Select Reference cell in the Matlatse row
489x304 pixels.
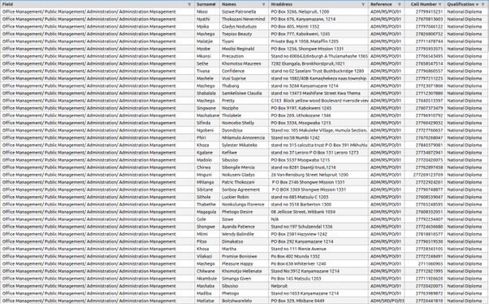tap(387, 301)
